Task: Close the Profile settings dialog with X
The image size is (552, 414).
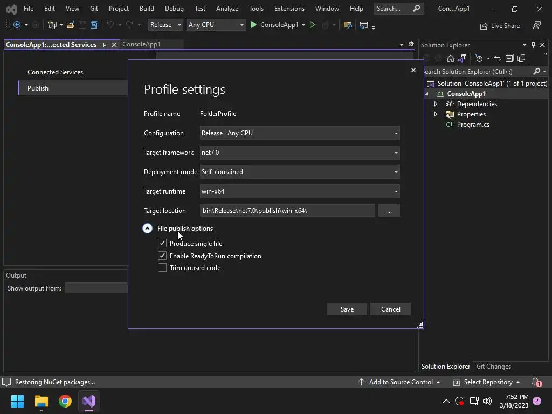Action: click(x=413, y=70)
